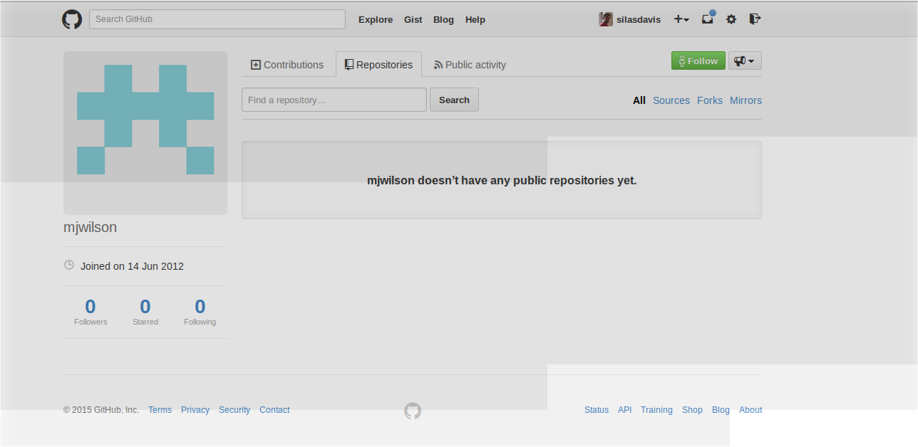Filter repositories by Forks
Viewport: 918px width, 447px height.
click(x=710, y=100)
